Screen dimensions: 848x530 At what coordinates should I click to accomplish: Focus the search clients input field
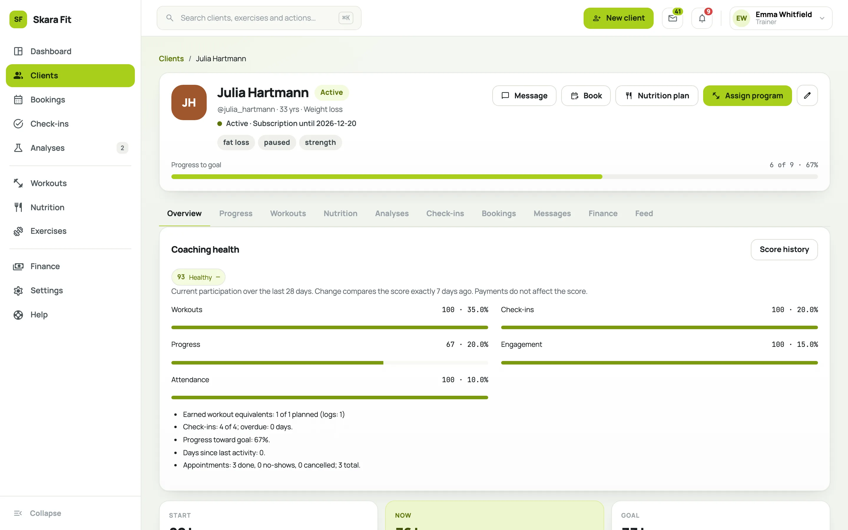259,18
